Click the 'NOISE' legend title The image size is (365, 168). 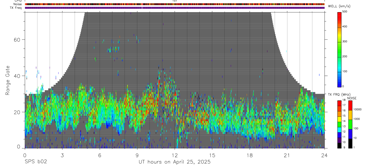tap(352, 98)
